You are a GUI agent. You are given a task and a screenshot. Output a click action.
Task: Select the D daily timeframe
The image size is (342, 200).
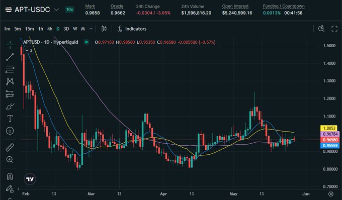point(58,29)
